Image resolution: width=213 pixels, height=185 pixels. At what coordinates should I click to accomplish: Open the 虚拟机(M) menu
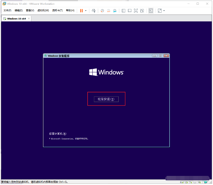tap(43, 11)
